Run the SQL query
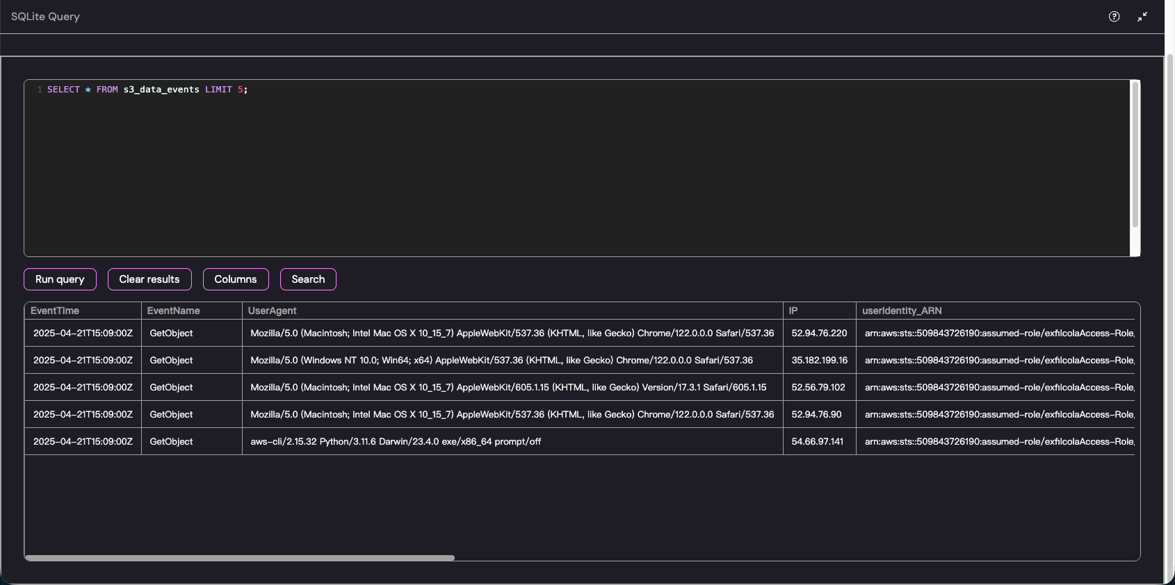 (60, 279)
